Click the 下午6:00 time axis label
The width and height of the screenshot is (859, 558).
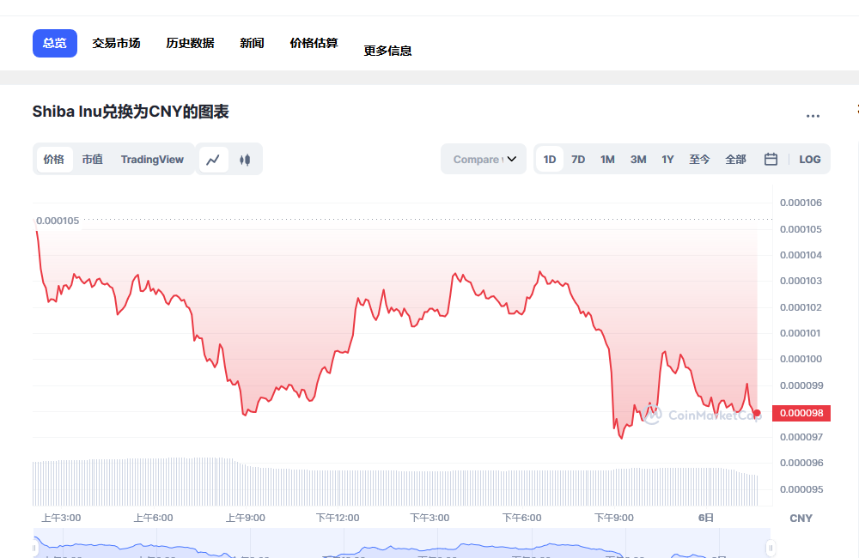coord(522,518)
